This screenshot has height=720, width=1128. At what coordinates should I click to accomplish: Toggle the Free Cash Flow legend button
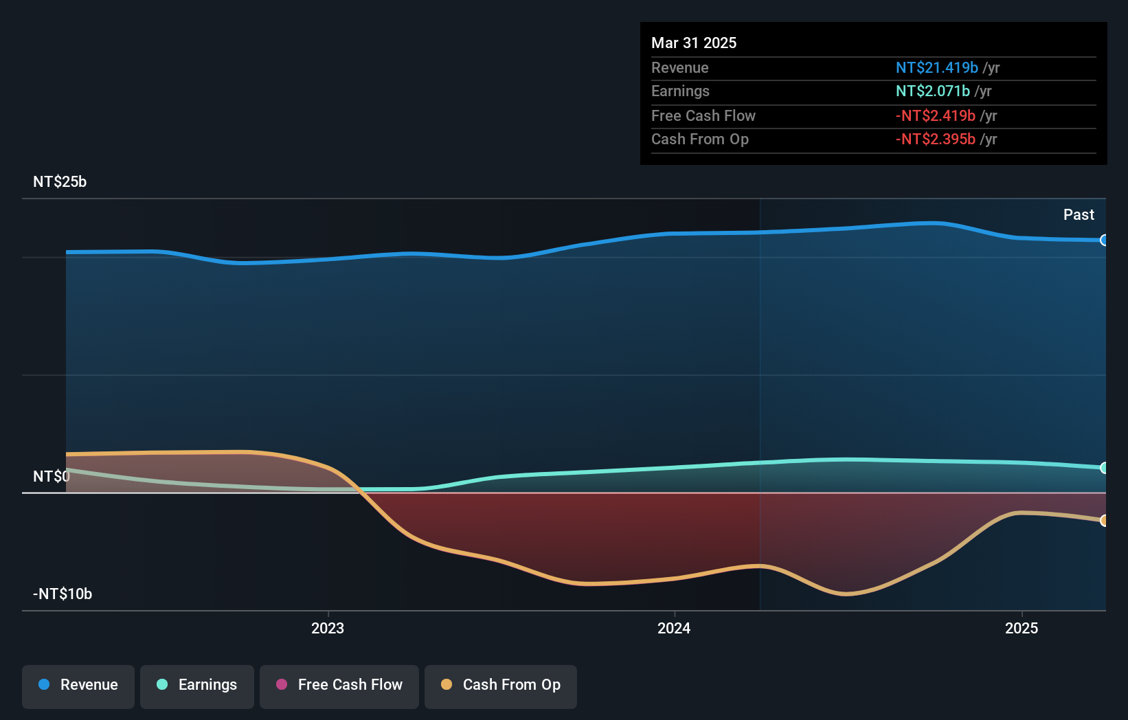339,686
